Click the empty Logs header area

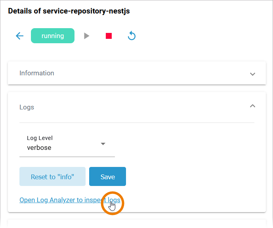[139, 107]
